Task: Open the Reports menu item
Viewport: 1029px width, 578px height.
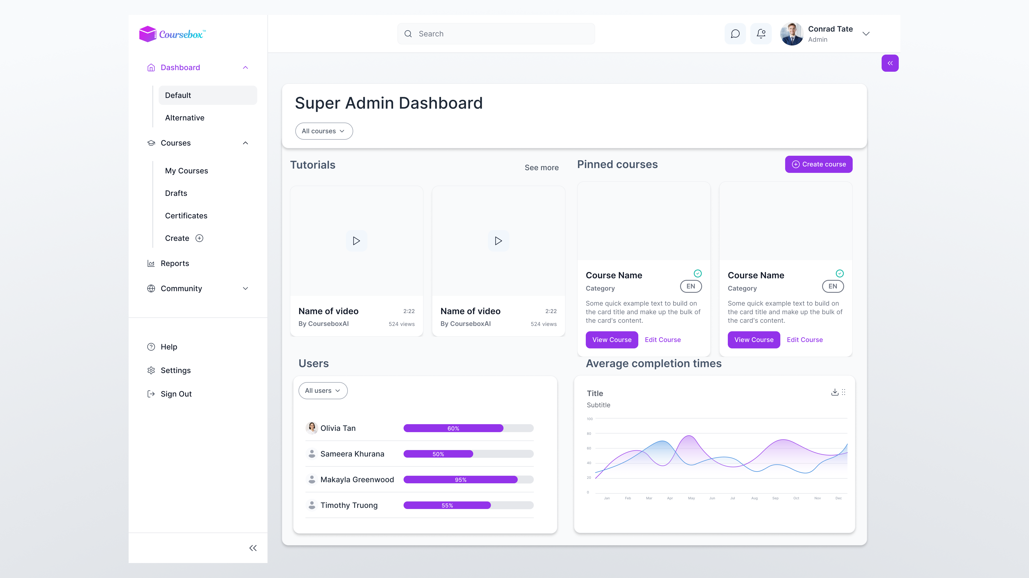Action: point(174,263)
